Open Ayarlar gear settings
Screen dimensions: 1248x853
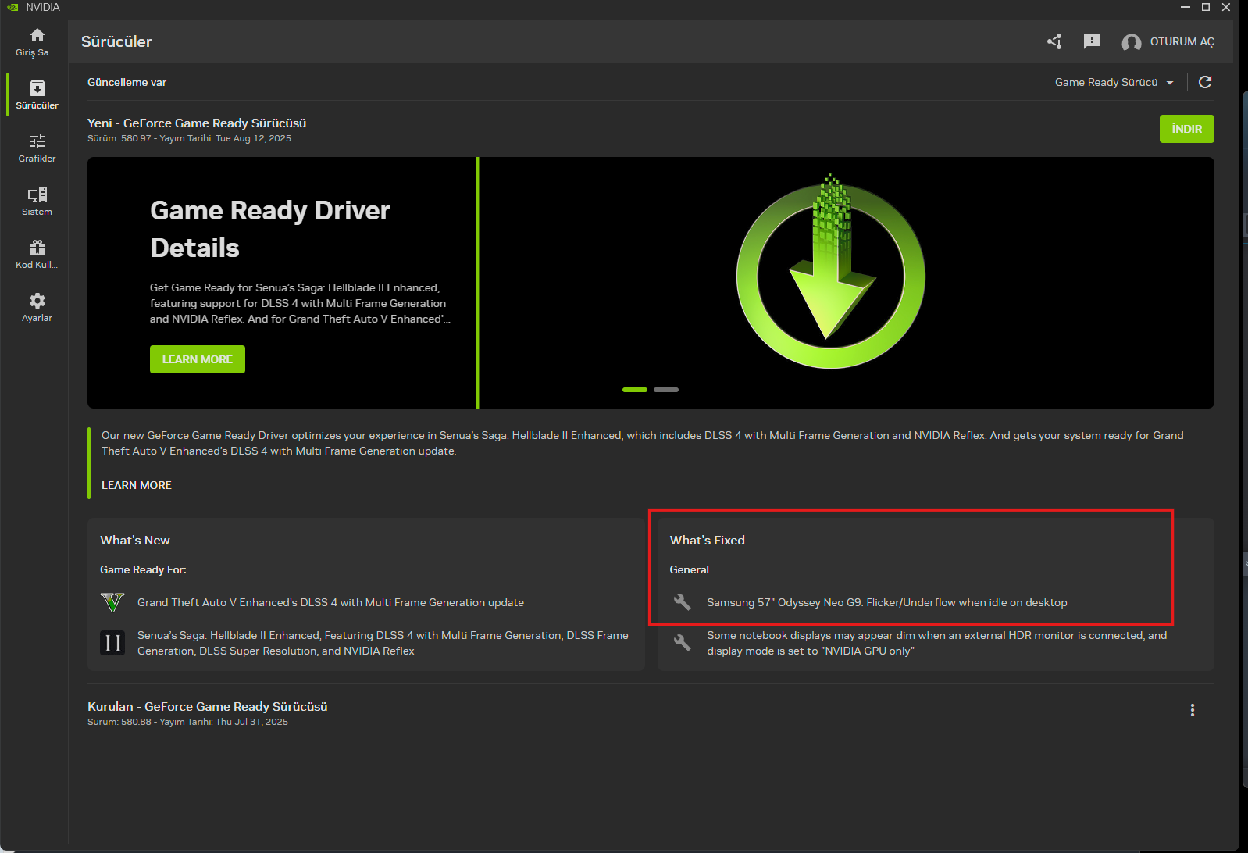click(37, 307)
